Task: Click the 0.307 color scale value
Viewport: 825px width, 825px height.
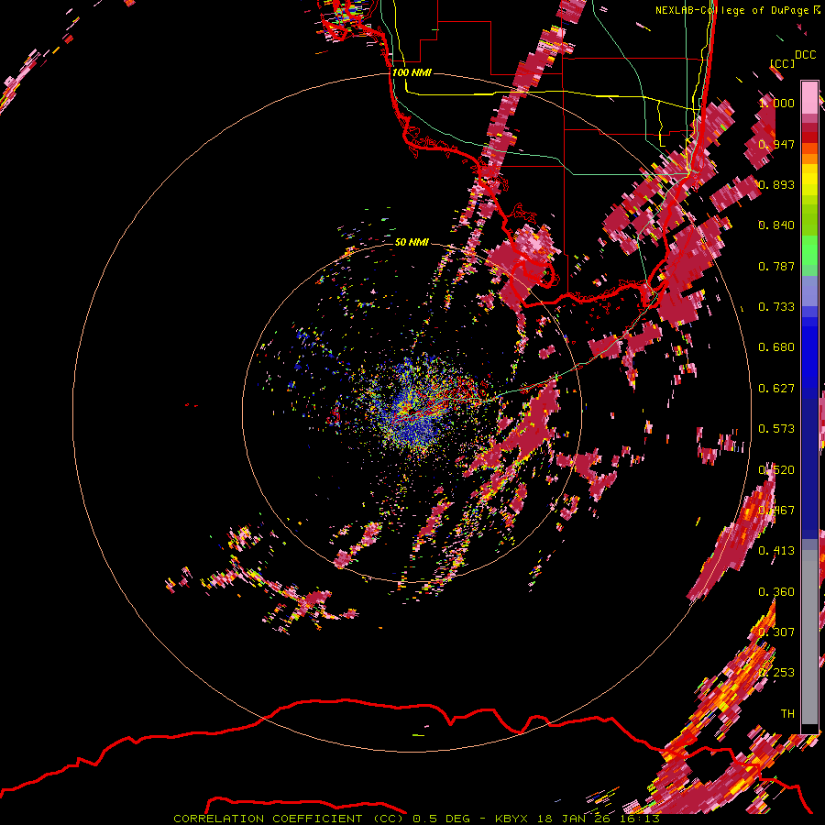Action: point(776,632)
